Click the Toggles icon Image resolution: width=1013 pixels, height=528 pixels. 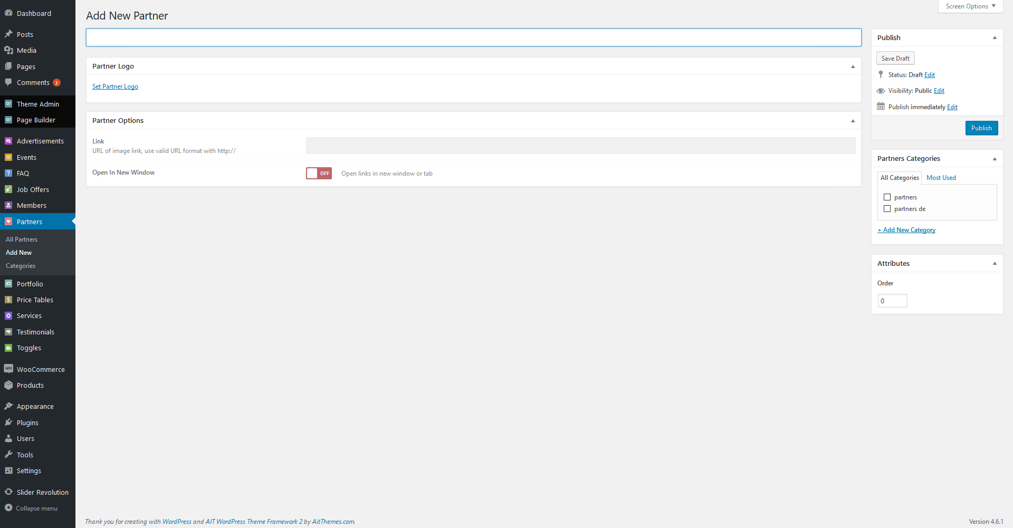8,348
